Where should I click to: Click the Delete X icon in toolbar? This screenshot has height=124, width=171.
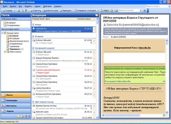(x=26, y=10)
